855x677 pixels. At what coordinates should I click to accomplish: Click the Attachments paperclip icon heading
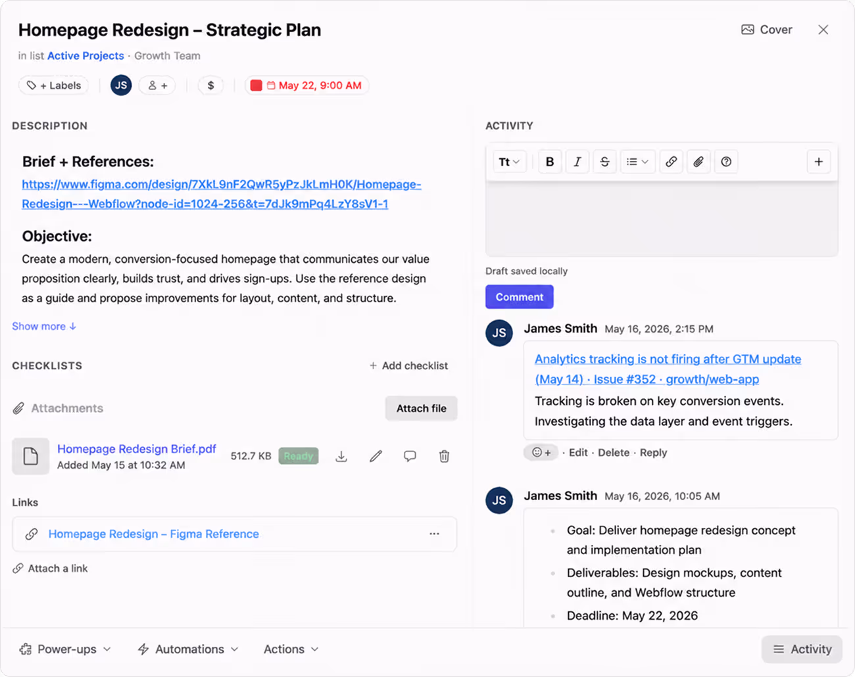(x=18, y=408)
